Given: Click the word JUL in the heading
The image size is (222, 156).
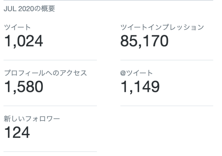Looking at the screenshot, I should point(10,9).
